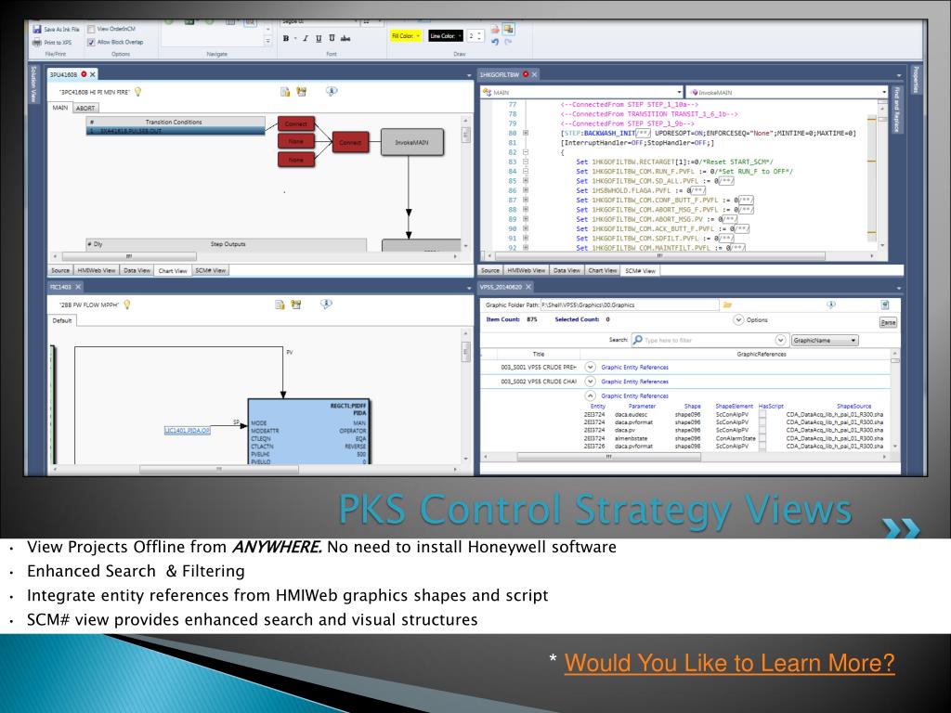
Task: Open the InvokeMAIN dropdown in the code editor
Action: tap(885, 92)
